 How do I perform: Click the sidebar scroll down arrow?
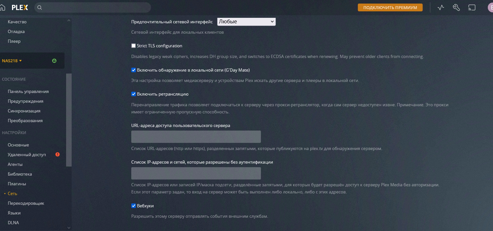click(69, 228)
